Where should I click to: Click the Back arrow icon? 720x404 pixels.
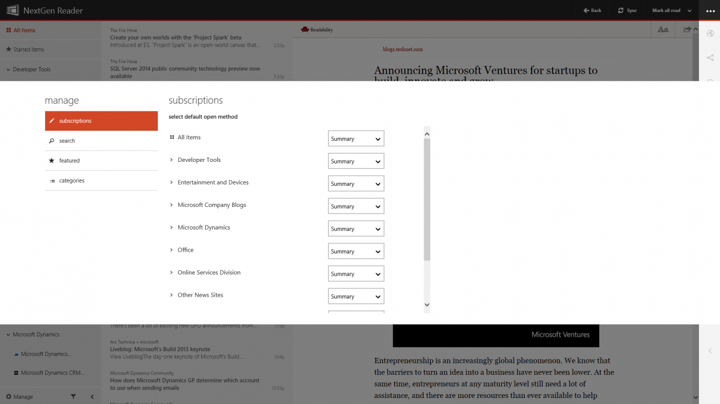click(x=590, y=10)
